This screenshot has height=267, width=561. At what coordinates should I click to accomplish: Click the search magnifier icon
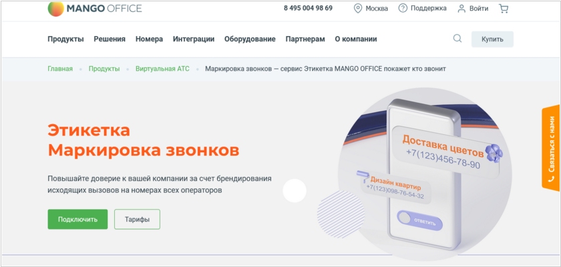(457, 39)
